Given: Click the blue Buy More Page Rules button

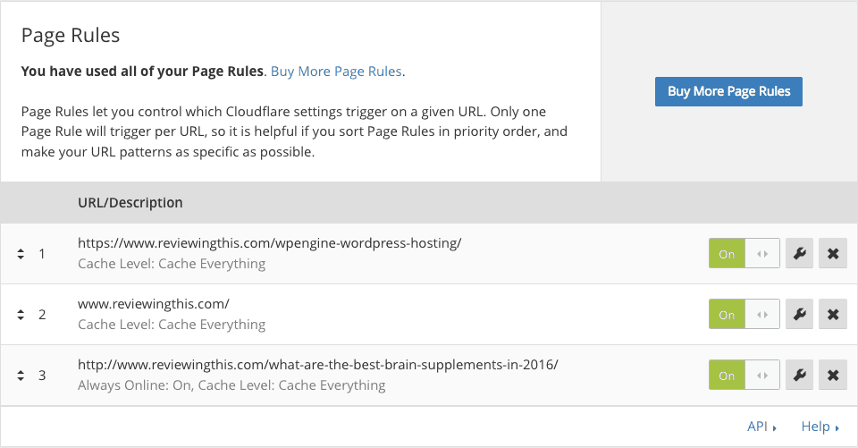Looking at the screenshot, I should [x=729, y=91].
